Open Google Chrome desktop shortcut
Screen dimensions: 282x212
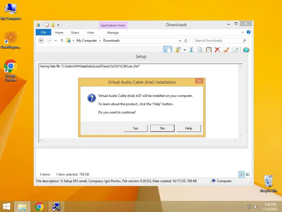[11, 70]
